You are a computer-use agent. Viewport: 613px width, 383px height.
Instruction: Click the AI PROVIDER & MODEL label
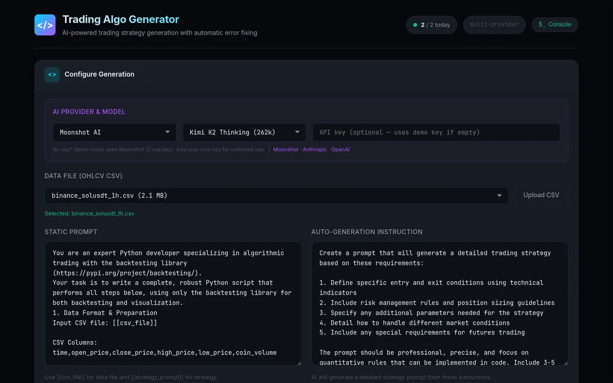tap(89, 112)
